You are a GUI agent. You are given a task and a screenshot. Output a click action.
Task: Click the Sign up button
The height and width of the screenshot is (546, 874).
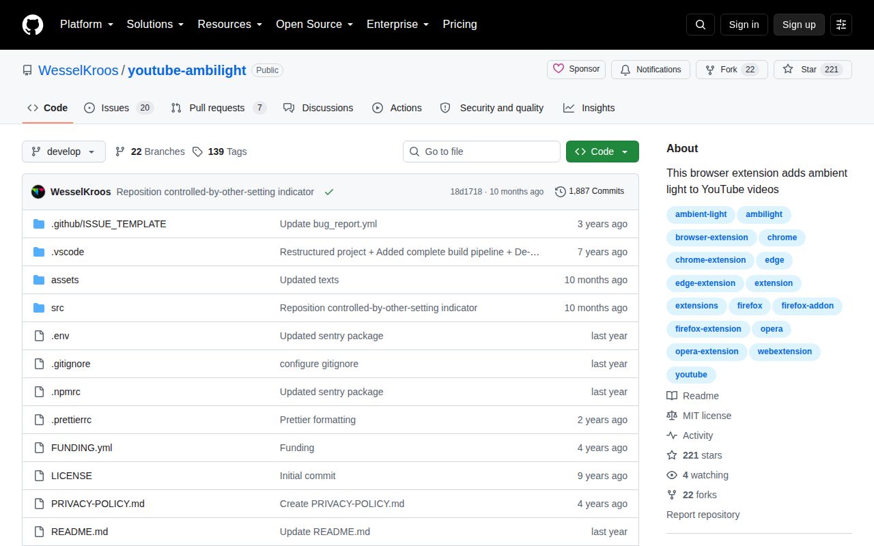click(799, 25)
